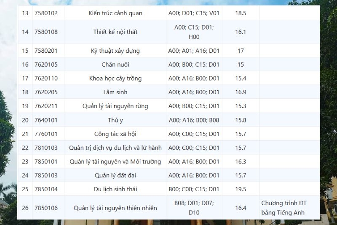Click note 'Chương trình ĐT bằng Tiếng Anh'
Screen dimensions: 337x225
click(x=284, y=208)
